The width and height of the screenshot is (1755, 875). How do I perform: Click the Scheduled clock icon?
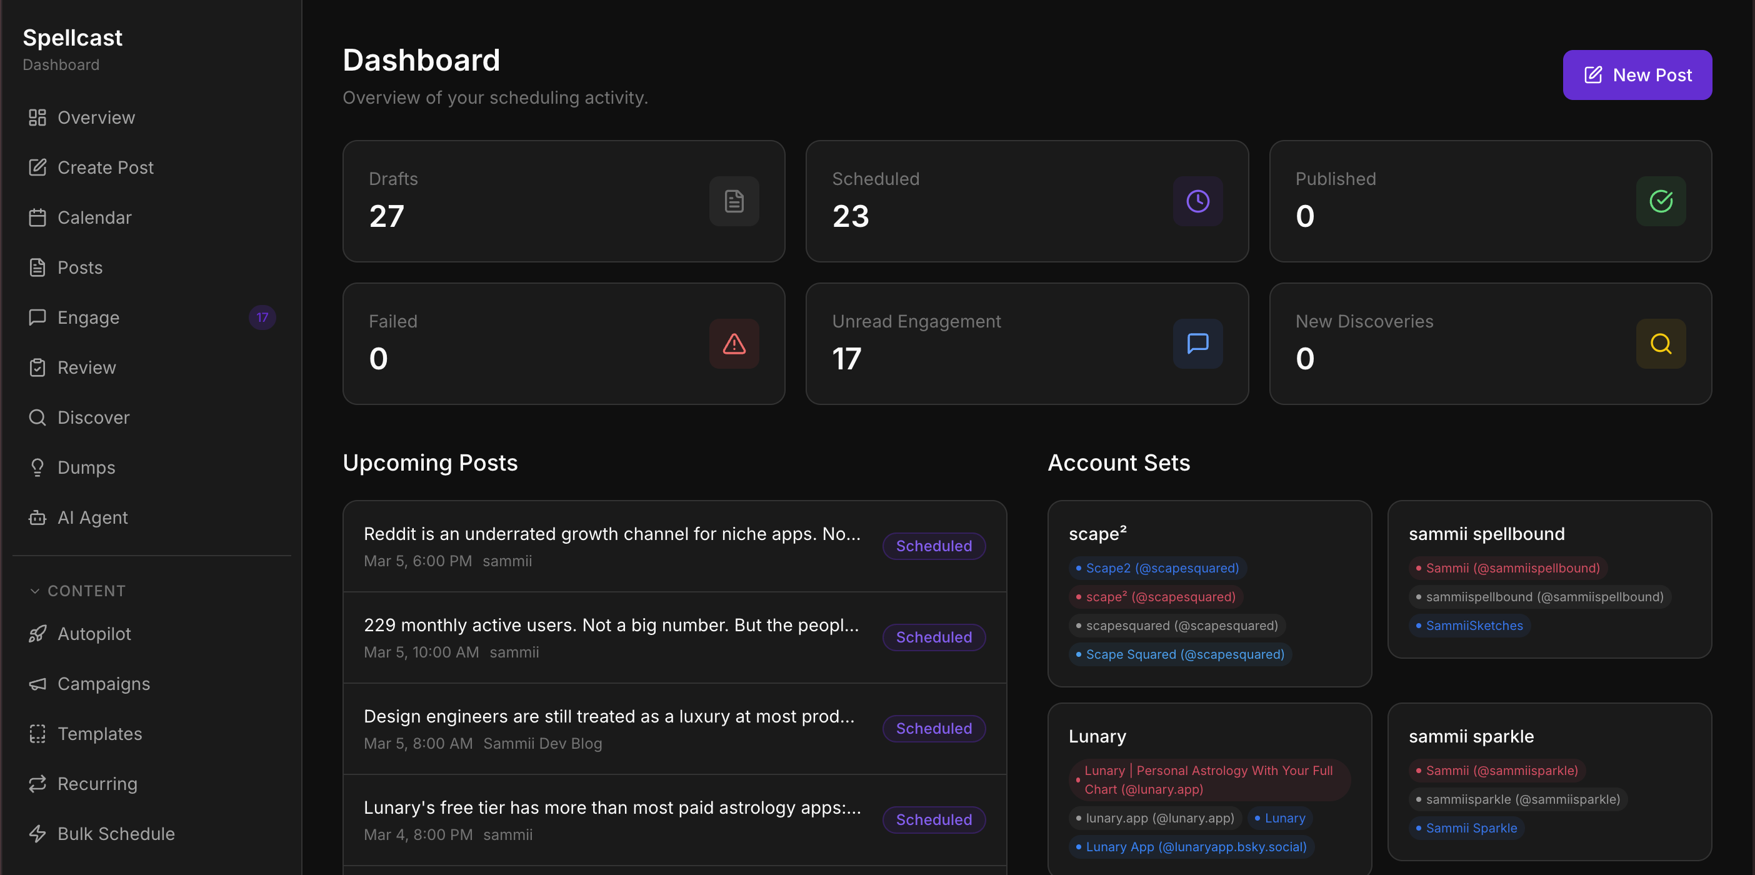pyautogui.click(x=1197, y=201)
